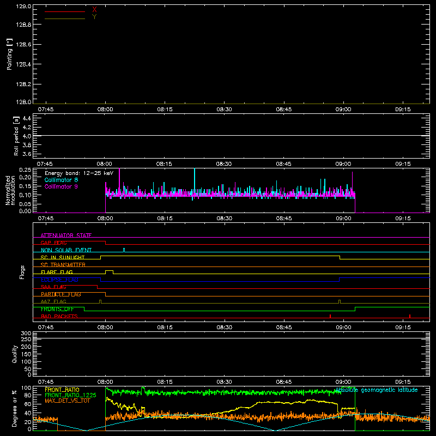Click the A47_FLAG pulse near 09:00
This screenshot has height=436, width=436.
(340, 301)
